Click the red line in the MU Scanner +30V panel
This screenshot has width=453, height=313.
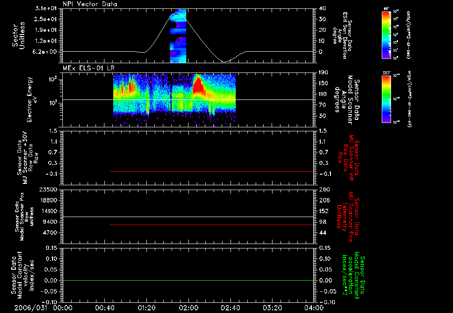[x=211, y=171]
